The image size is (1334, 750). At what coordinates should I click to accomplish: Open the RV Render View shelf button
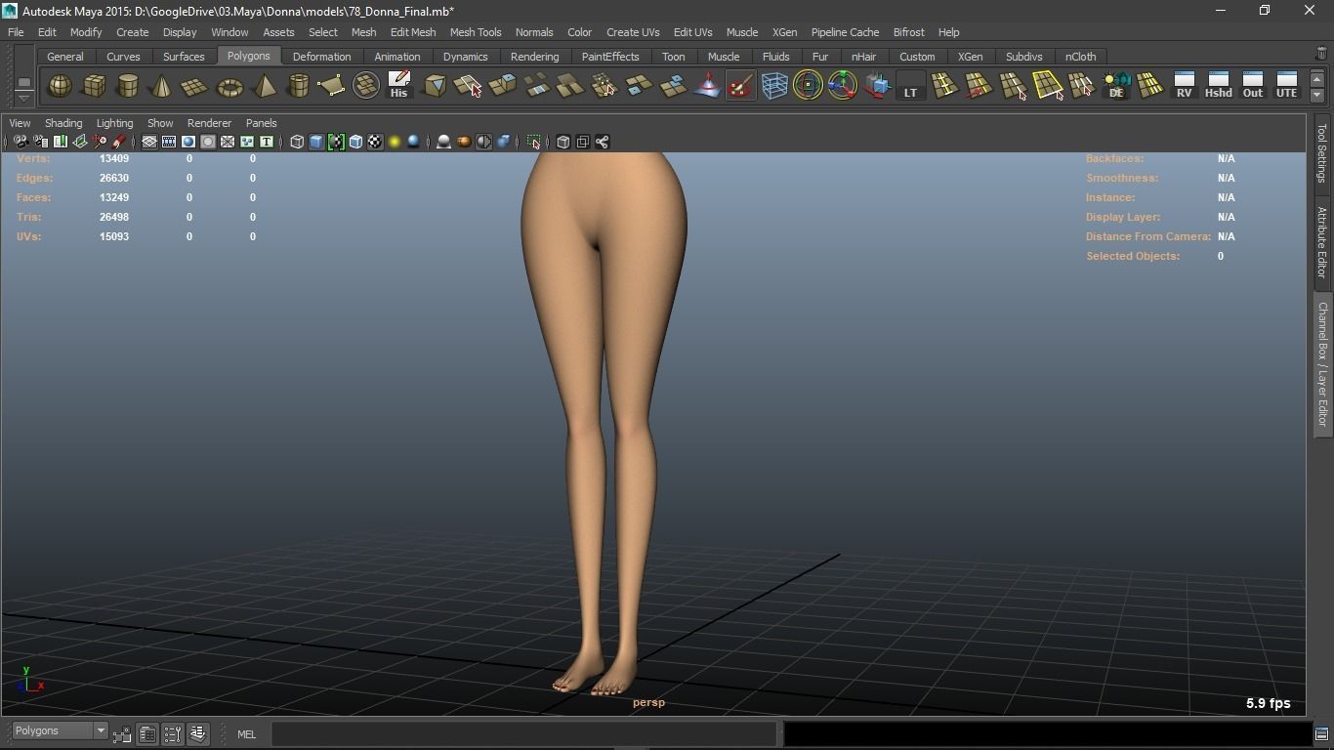click(x=1184, y=86)
